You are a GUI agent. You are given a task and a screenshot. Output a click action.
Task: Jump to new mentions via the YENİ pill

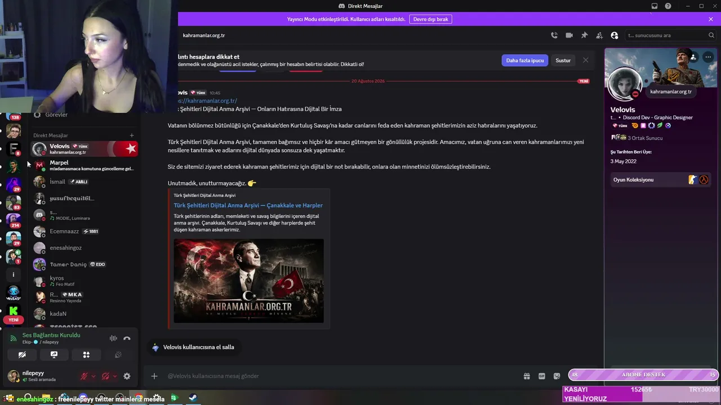(14, 319)
